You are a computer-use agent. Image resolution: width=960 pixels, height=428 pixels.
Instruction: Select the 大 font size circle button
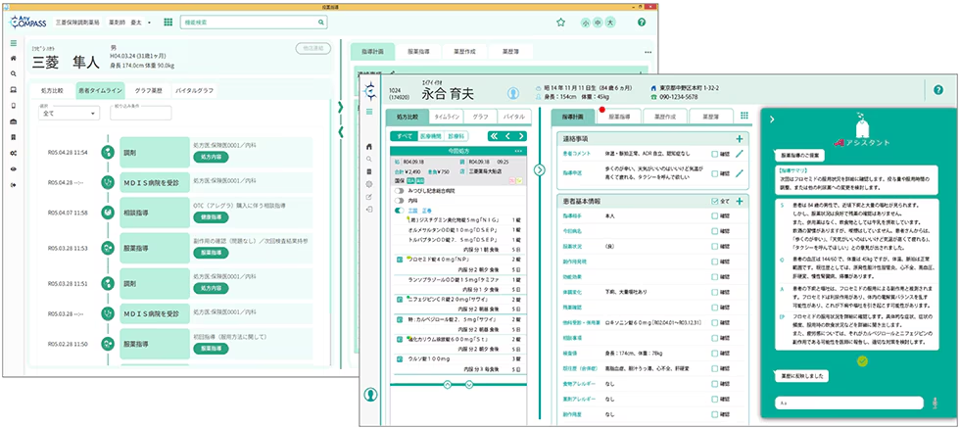tap(611, 22)
